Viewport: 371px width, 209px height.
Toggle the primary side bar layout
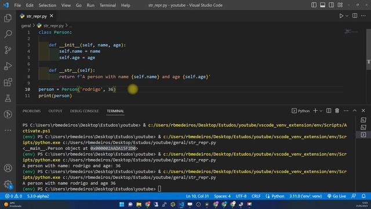click(x=314, y=5)
